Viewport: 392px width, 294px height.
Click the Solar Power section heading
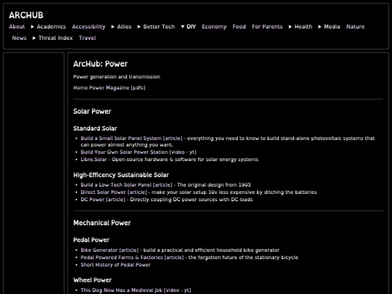(92, 112)
